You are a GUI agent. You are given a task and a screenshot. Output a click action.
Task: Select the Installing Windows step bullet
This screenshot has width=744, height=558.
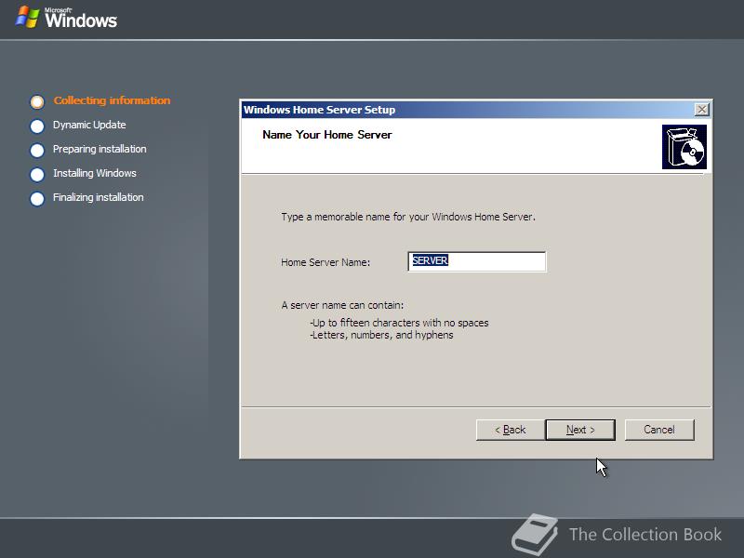37,175
